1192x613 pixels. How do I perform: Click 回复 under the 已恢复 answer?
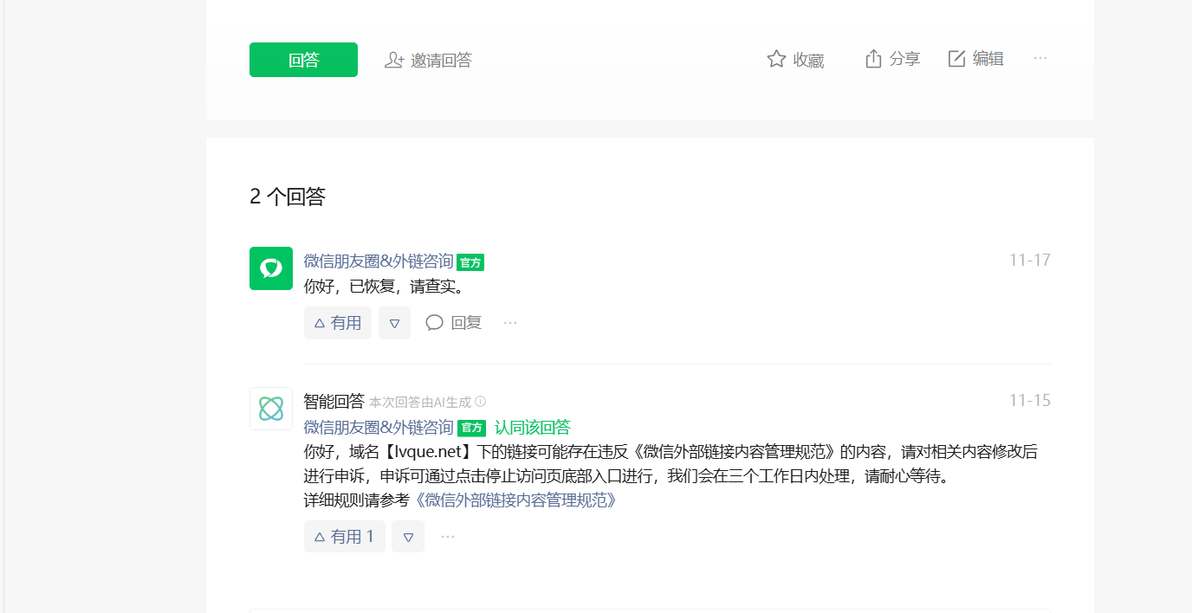click(453, 323)
